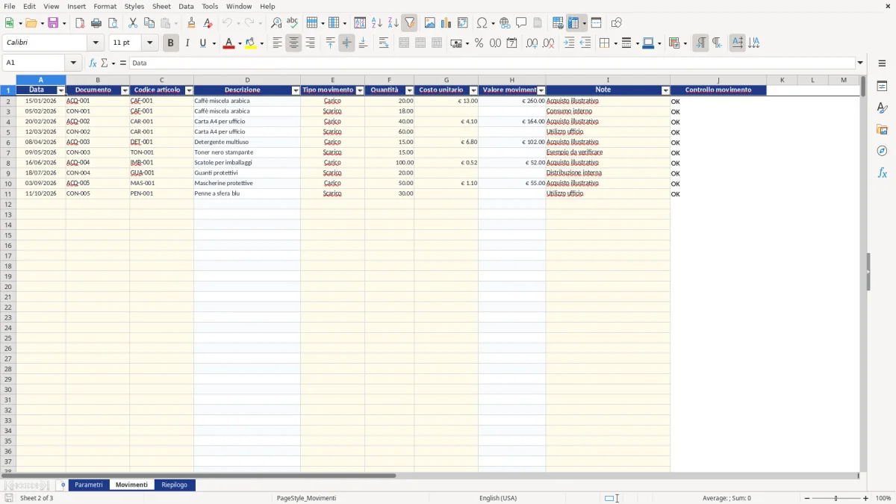The height and width of the screenshot is (504, 896).
Task: Open sidebar Properties panel icon
Action: coord(882,87)
